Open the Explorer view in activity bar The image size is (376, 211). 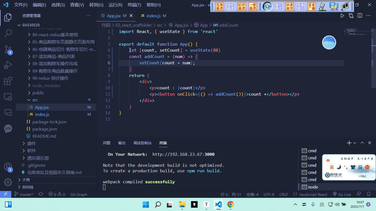[8, 18]
